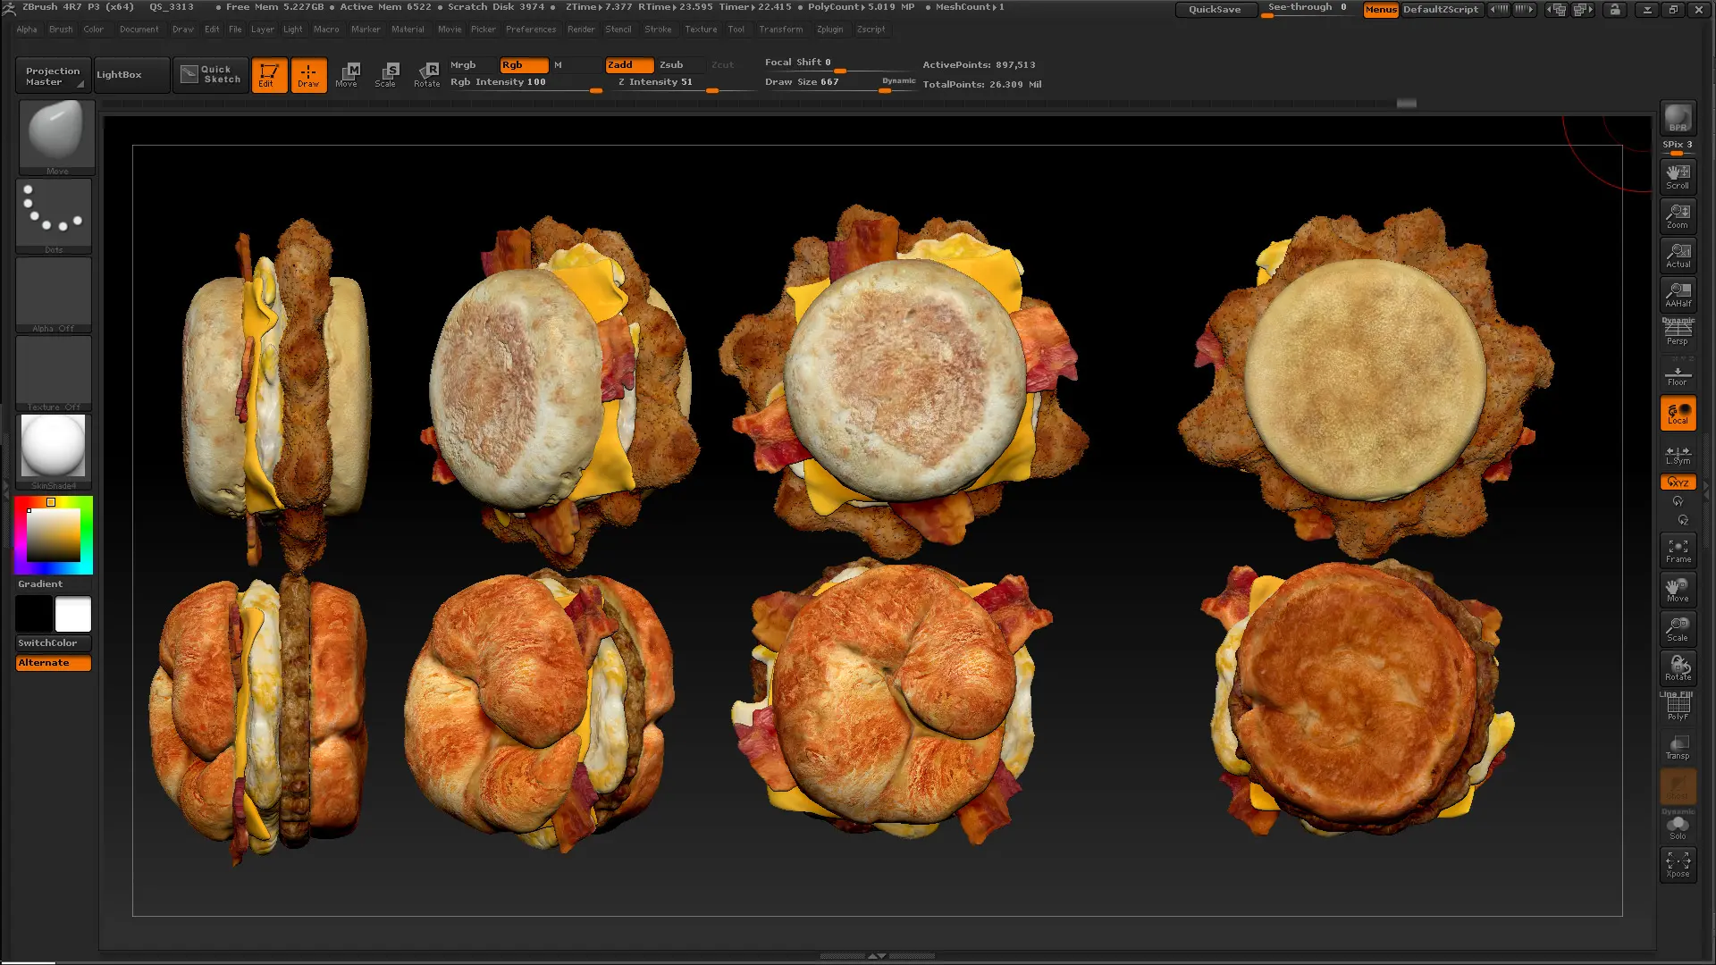Select the Zoom canvas tool
Screen dimensions: 1716x965
[1678, 215]
